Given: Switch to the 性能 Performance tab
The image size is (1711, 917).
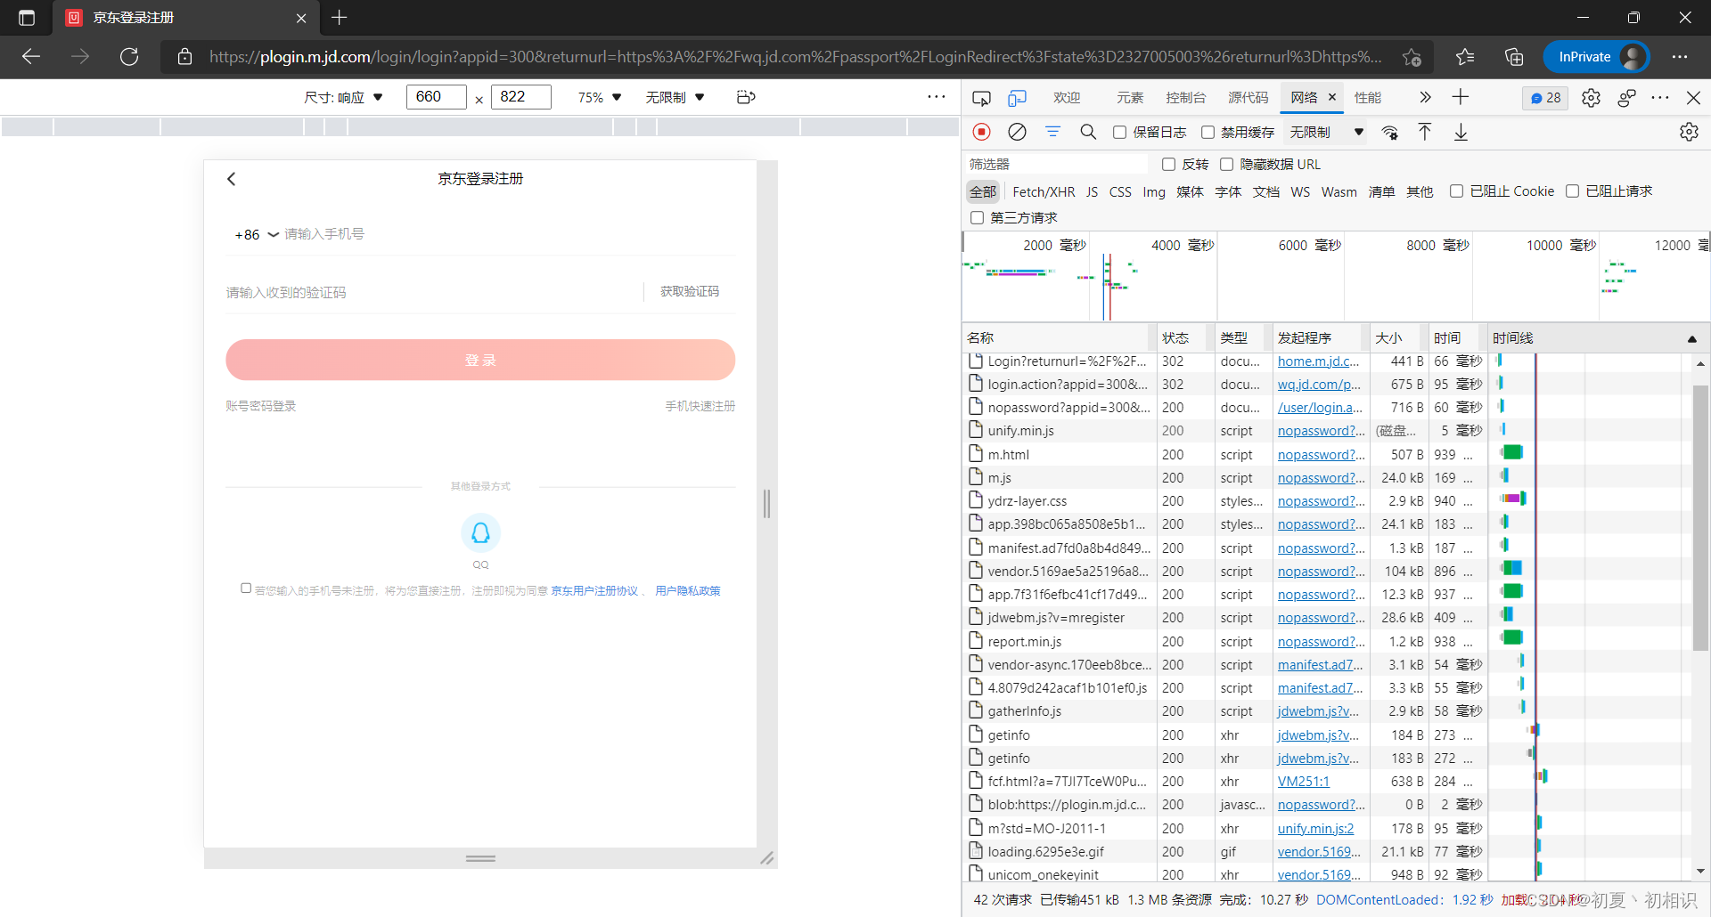Looking at the screenshot, I should click(x=1367, y=98).
